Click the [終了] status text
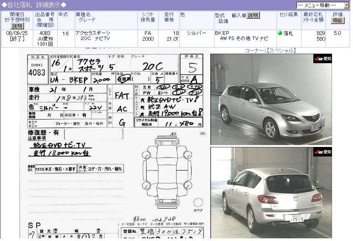Viewport: 353px width, 241px height. [x=17, y=38]
